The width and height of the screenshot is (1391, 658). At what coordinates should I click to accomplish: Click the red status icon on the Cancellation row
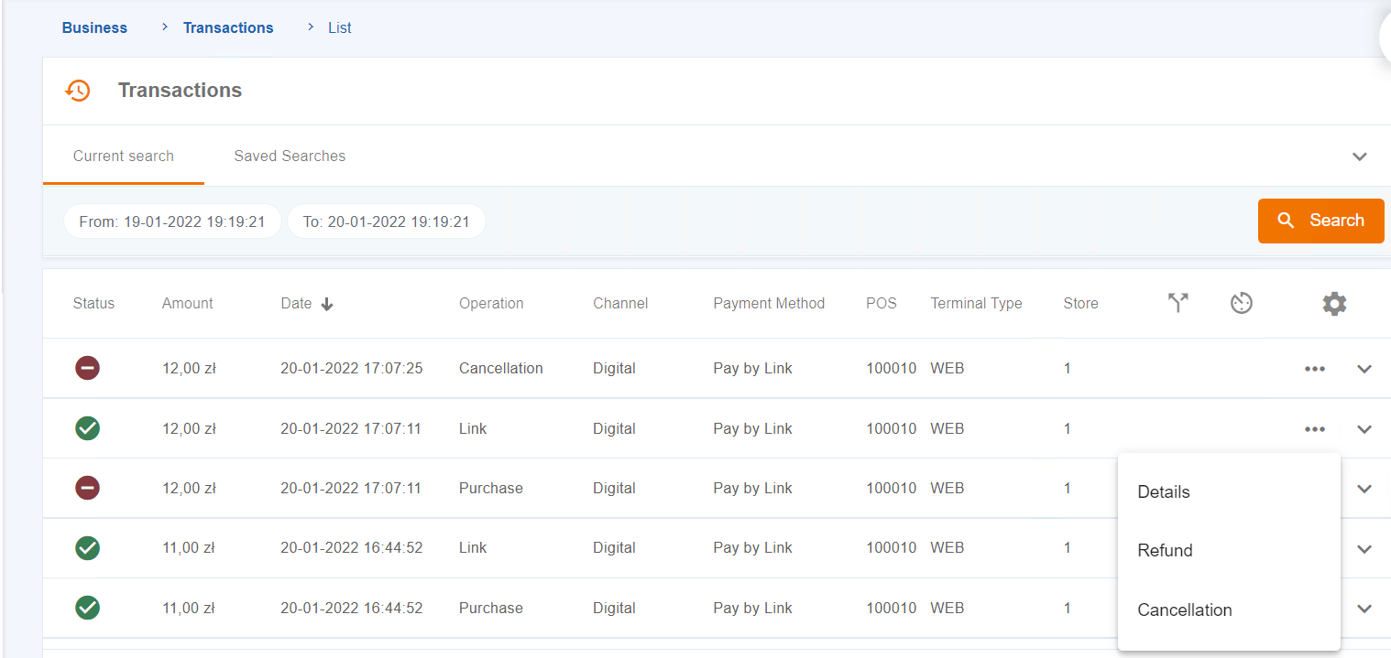87,368
